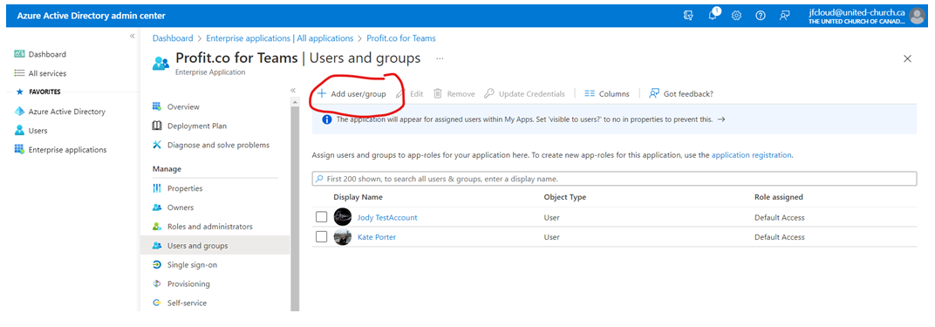Select the Jody TestAccount checkbox
935x327 pixels.
click(321, 217)
